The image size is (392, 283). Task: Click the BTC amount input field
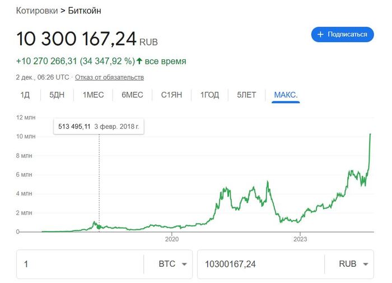point(78,265)
